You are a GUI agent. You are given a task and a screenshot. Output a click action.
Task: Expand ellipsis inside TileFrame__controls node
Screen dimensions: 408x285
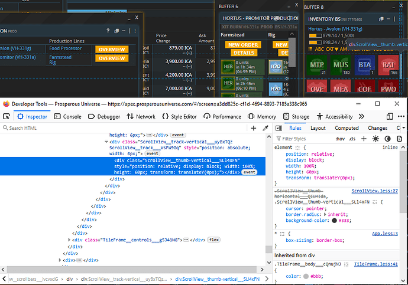pyautogui.click(x=186, y=240)
